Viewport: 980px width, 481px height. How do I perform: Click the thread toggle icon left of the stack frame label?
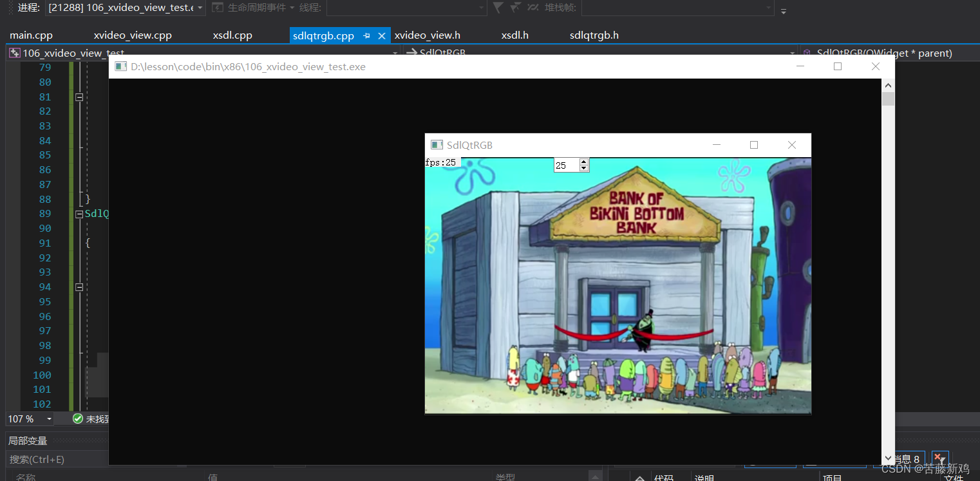click(x=533, y=7)
